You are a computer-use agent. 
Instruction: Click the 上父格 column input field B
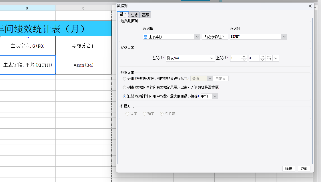tap(236, 58)
